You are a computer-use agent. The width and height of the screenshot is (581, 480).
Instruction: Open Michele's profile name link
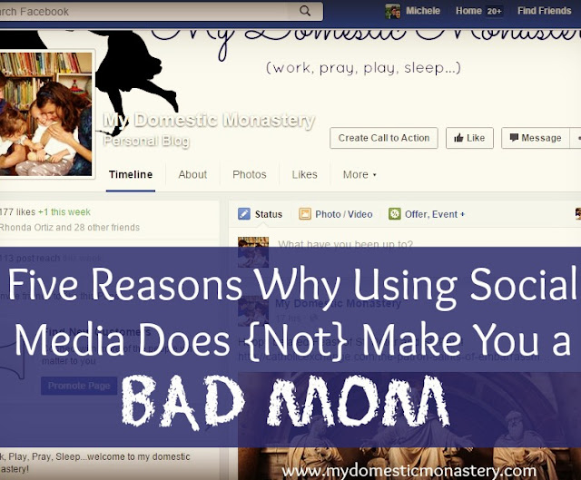click(423, 11)
